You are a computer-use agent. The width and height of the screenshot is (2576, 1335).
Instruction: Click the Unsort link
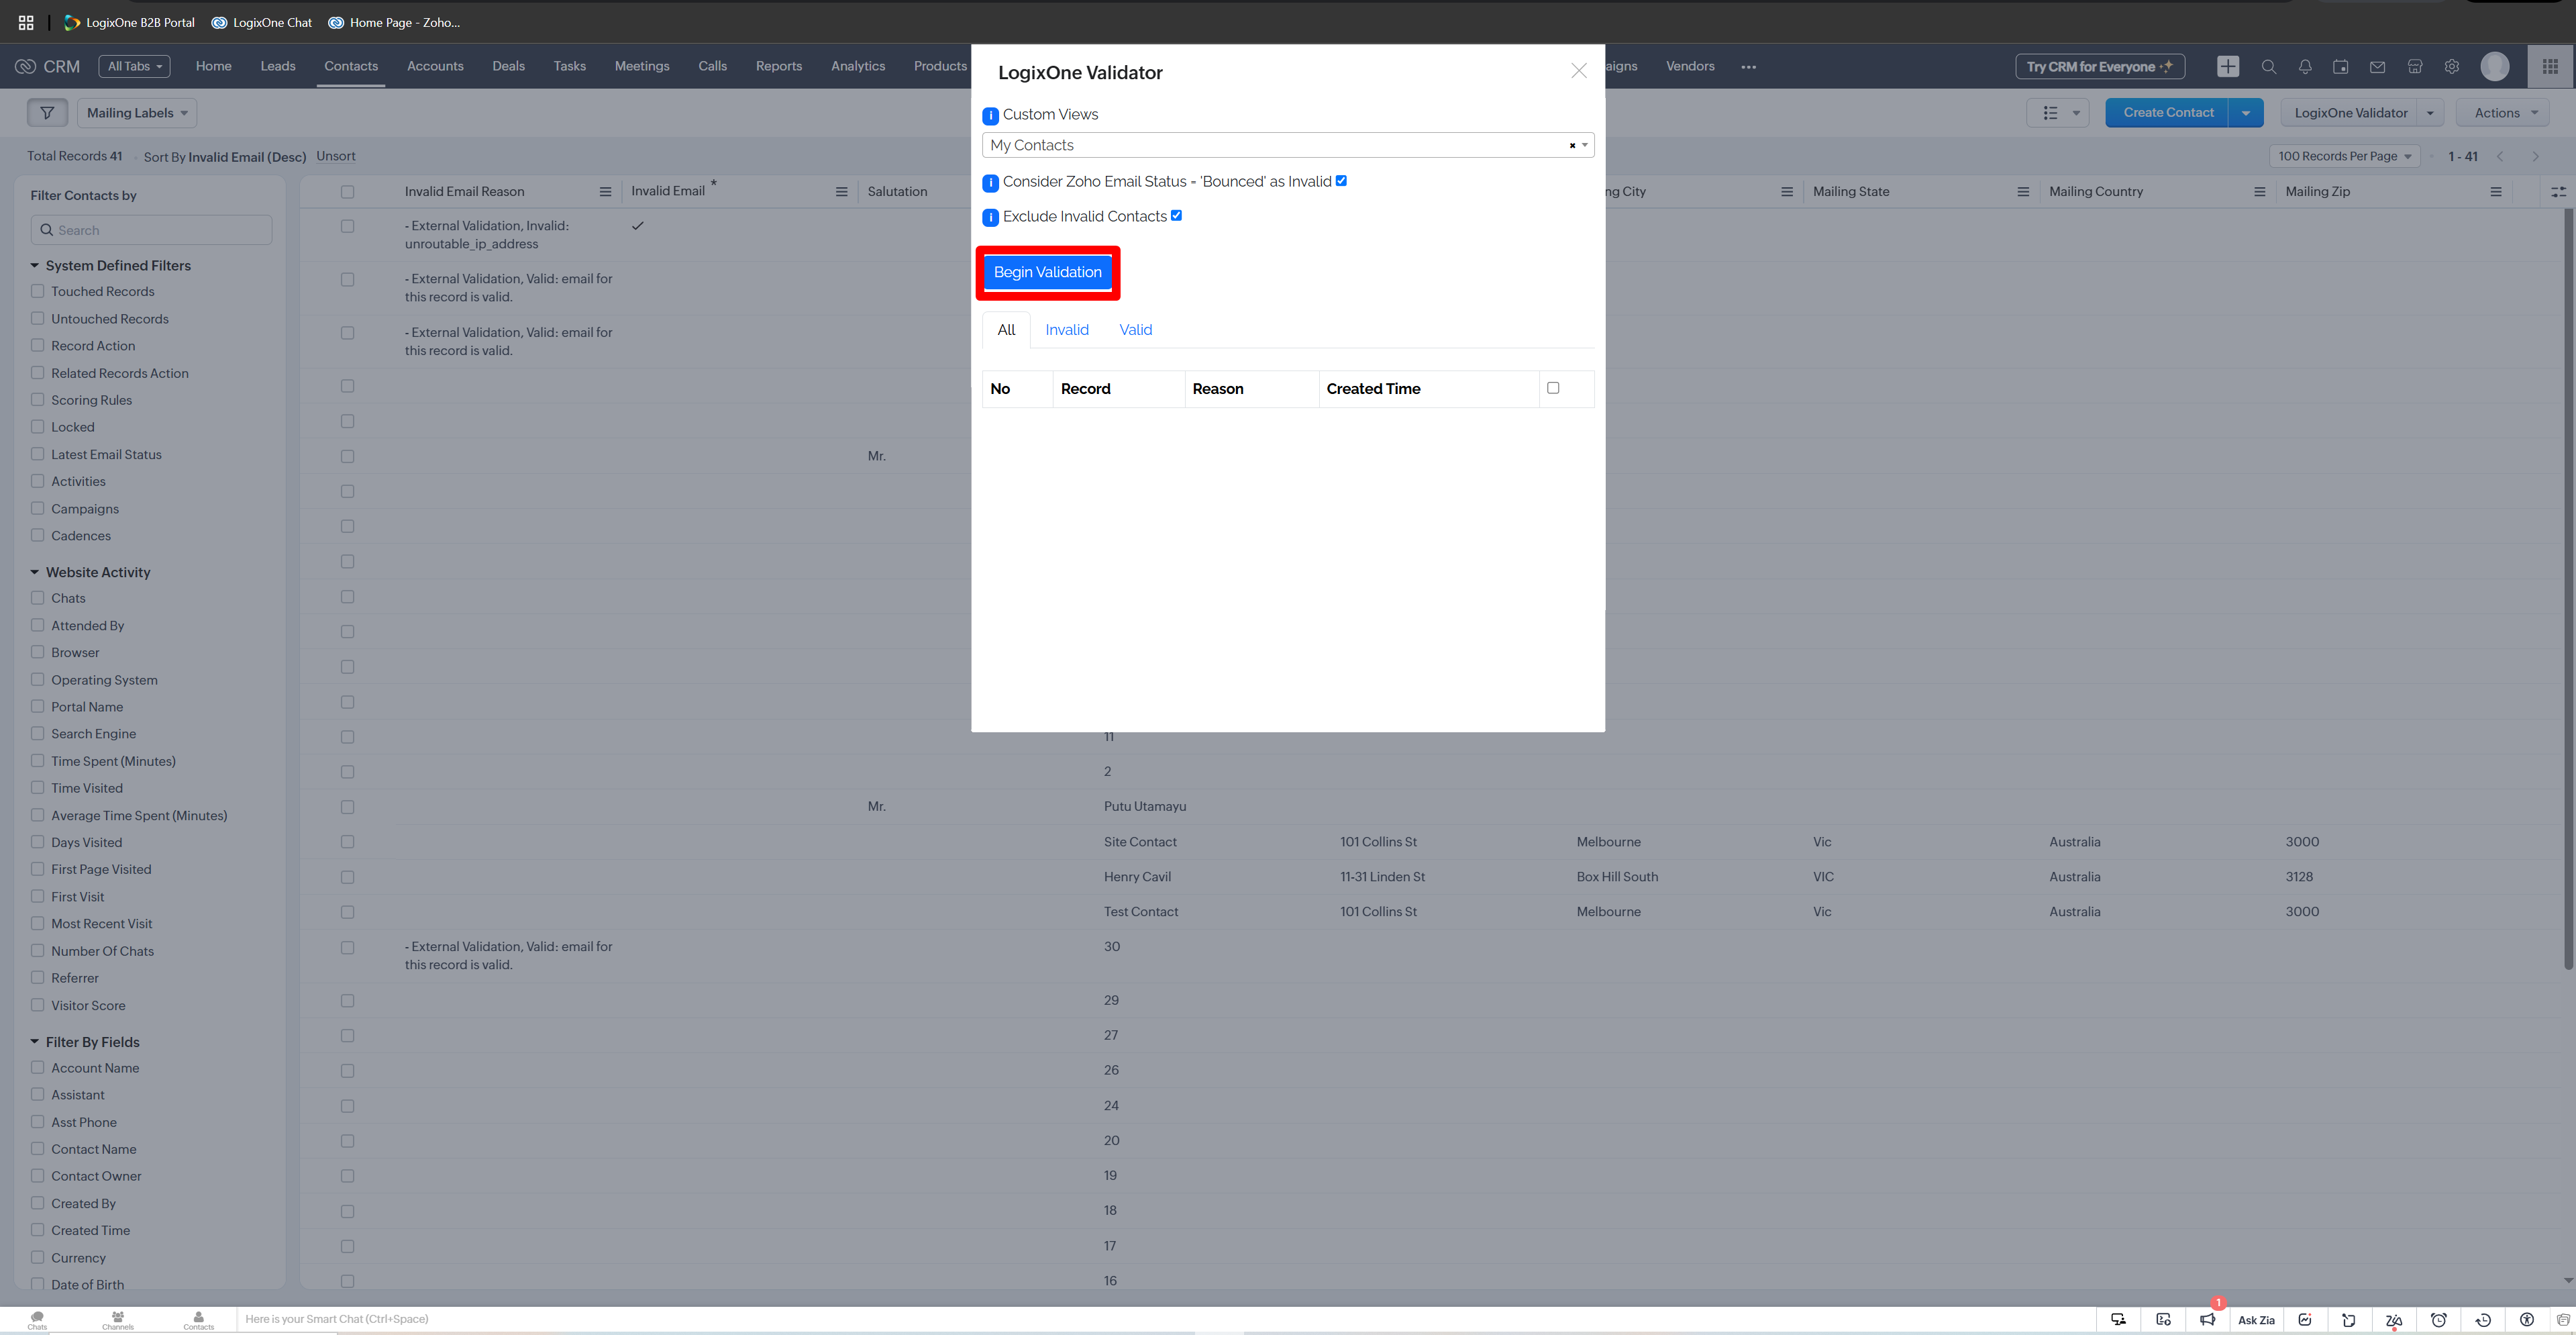[335, 156]
